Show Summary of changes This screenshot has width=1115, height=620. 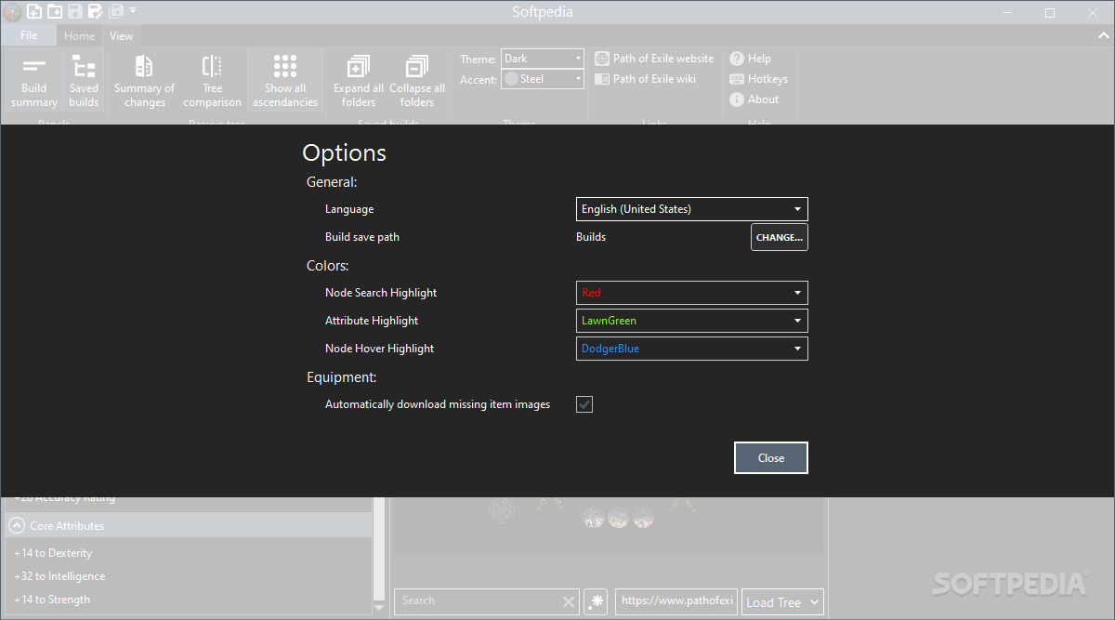(x=144, y=82)
